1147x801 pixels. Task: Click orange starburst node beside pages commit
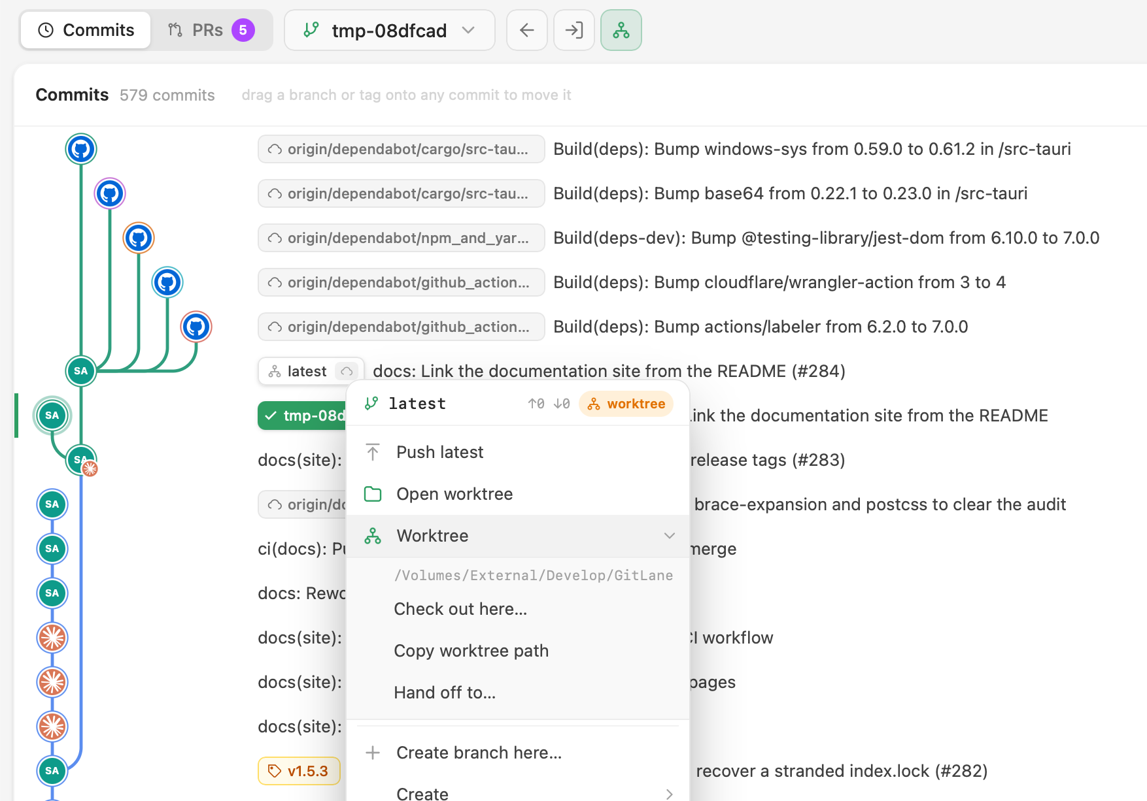(52, 682)
